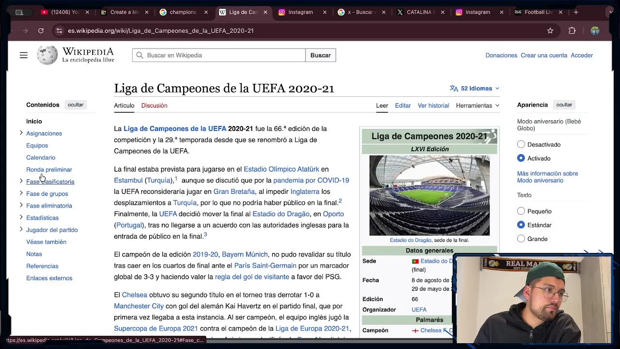Choose Estándar text size

tap(521, 225)
